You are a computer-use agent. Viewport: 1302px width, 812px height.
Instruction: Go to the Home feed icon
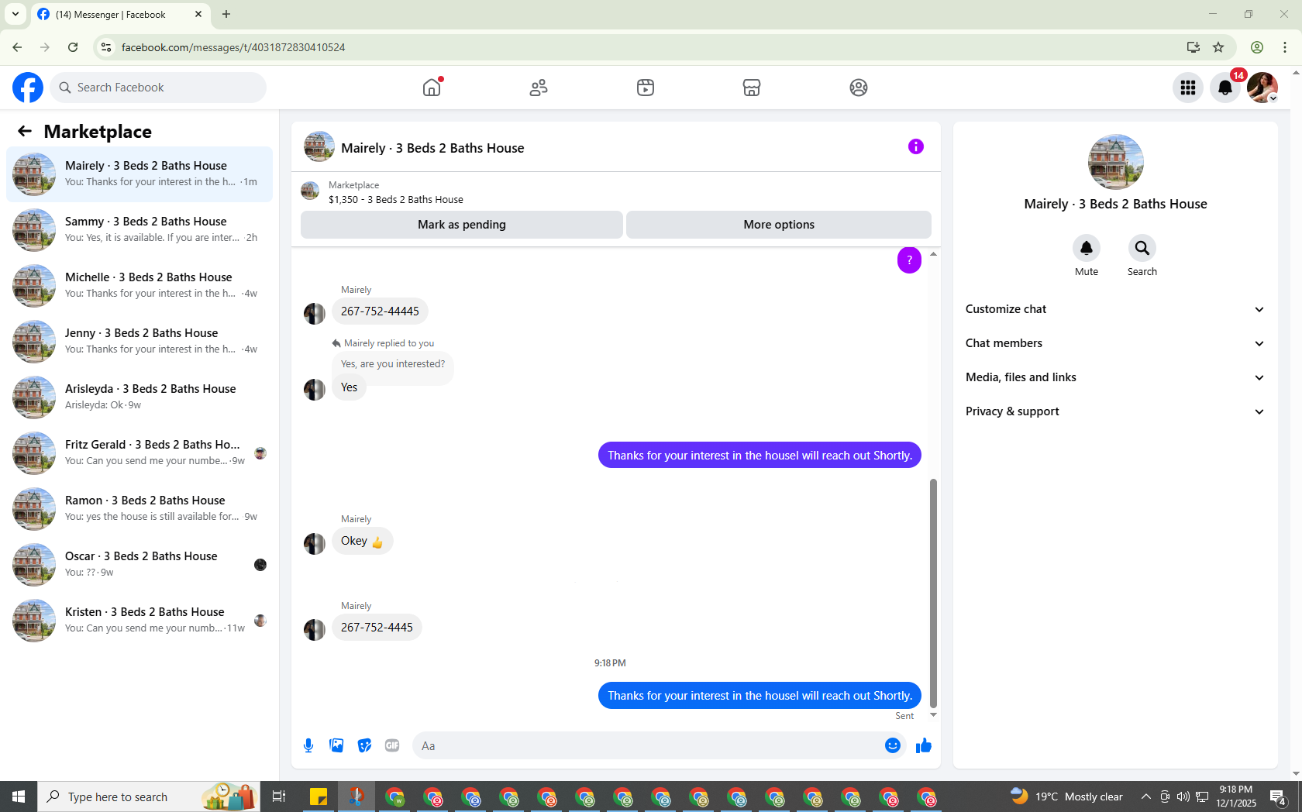(432, 88)
